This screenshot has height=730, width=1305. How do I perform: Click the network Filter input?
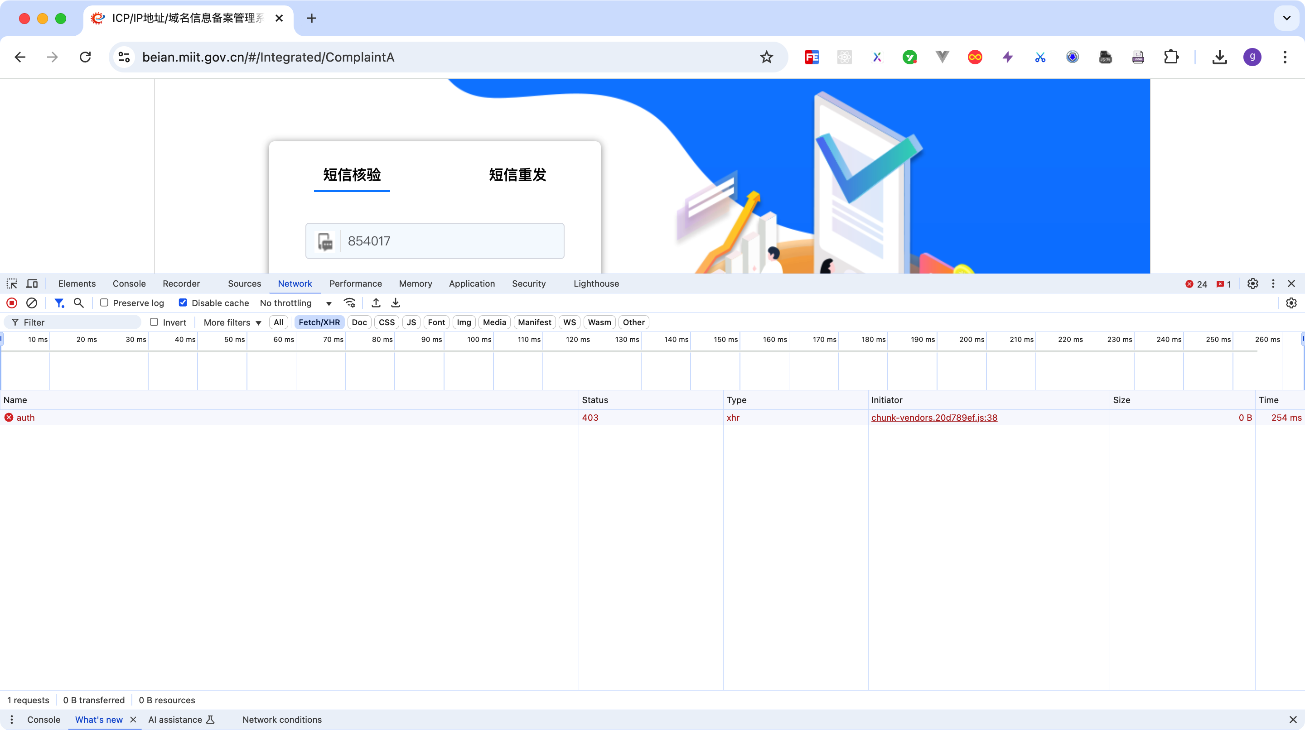point(72,322)
